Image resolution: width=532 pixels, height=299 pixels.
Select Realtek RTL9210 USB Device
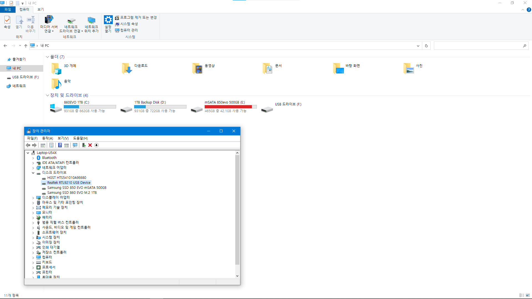point(66,183)
